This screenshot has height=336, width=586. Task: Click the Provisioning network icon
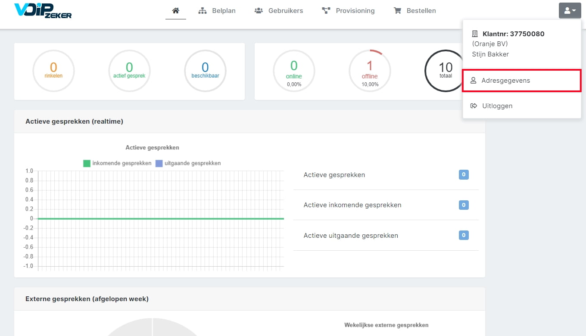[326, 11]
